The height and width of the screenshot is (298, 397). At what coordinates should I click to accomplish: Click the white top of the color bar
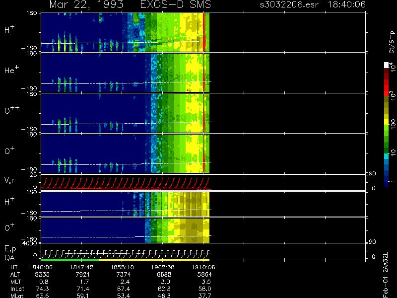pyautogui.click(x=387, y=65)
